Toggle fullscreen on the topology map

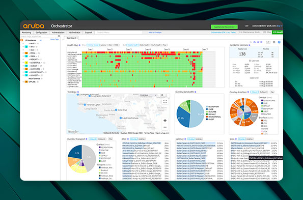(165, 101)
